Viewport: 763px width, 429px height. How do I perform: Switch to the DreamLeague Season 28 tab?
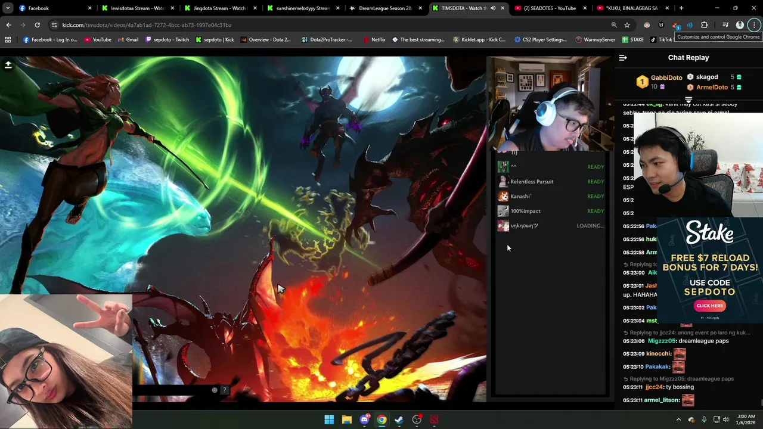click(386, 8)
